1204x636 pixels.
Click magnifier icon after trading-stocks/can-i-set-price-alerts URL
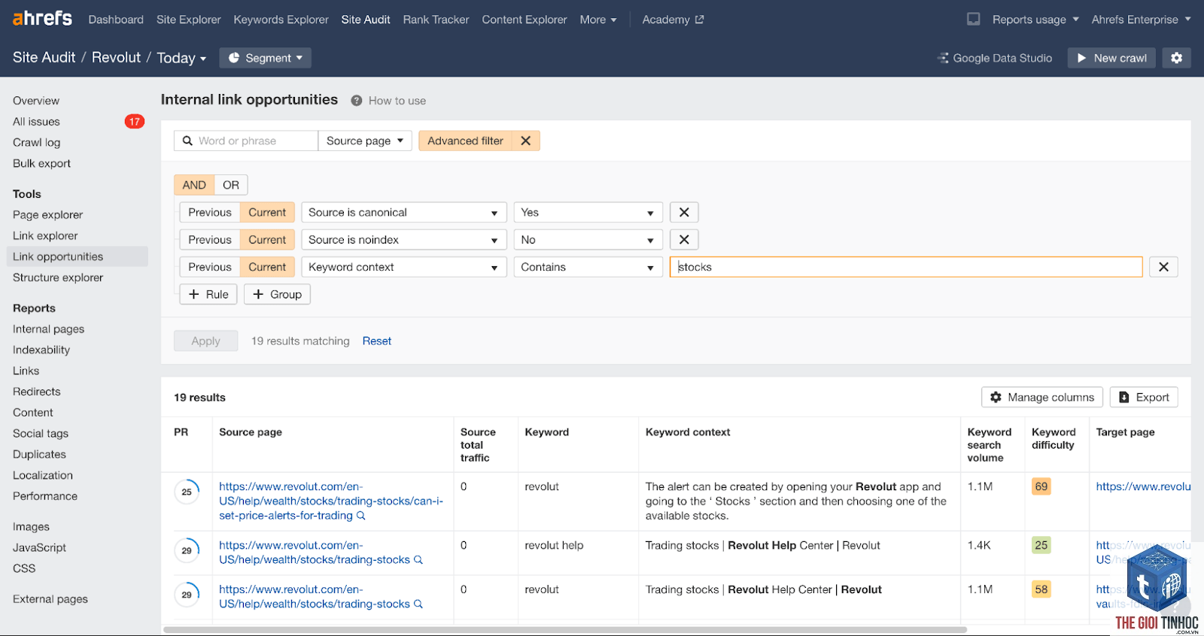tap(360, 516)
